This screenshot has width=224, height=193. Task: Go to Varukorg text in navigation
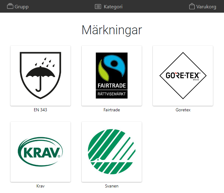pos(206,6)
